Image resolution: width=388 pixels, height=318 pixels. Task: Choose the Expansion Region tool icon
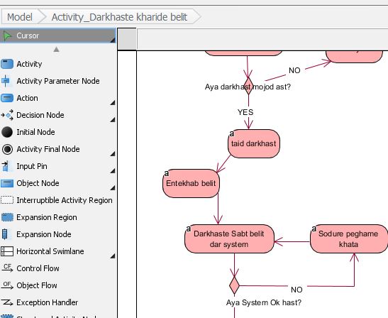[7, 217]
